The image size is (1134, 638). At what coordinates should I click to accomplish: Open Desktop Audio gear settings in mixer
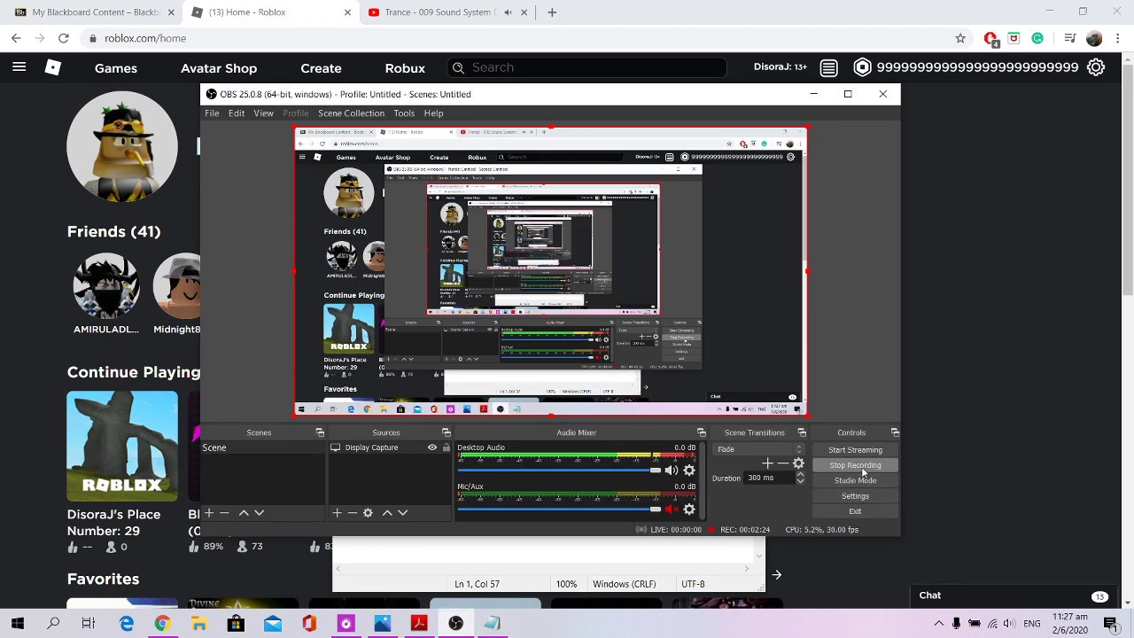pos(689,471)
